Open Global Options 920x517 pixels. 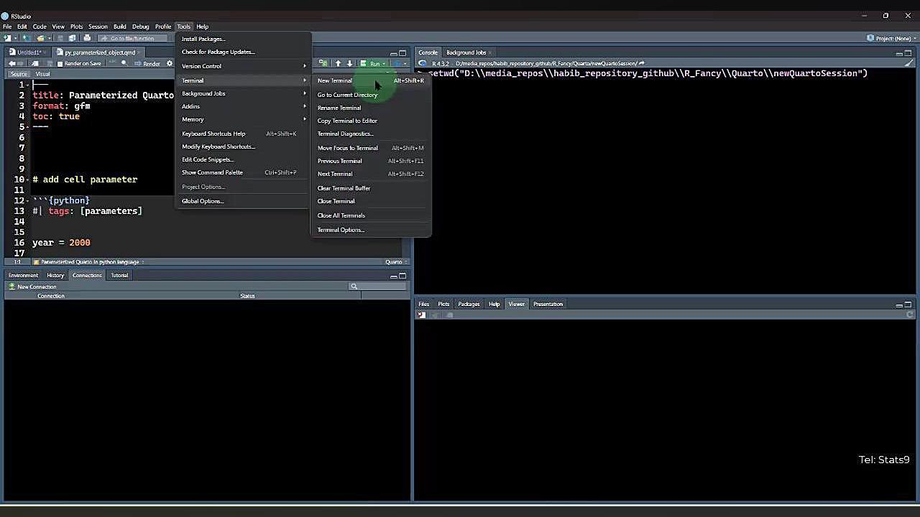[x=244, y=201]
